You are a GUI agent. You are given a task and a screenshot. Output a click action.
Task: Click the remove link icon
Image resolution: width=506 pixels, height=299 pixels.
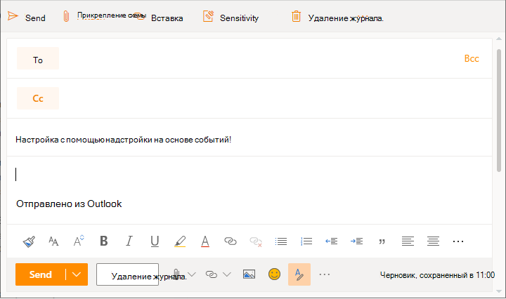[256, 241]
